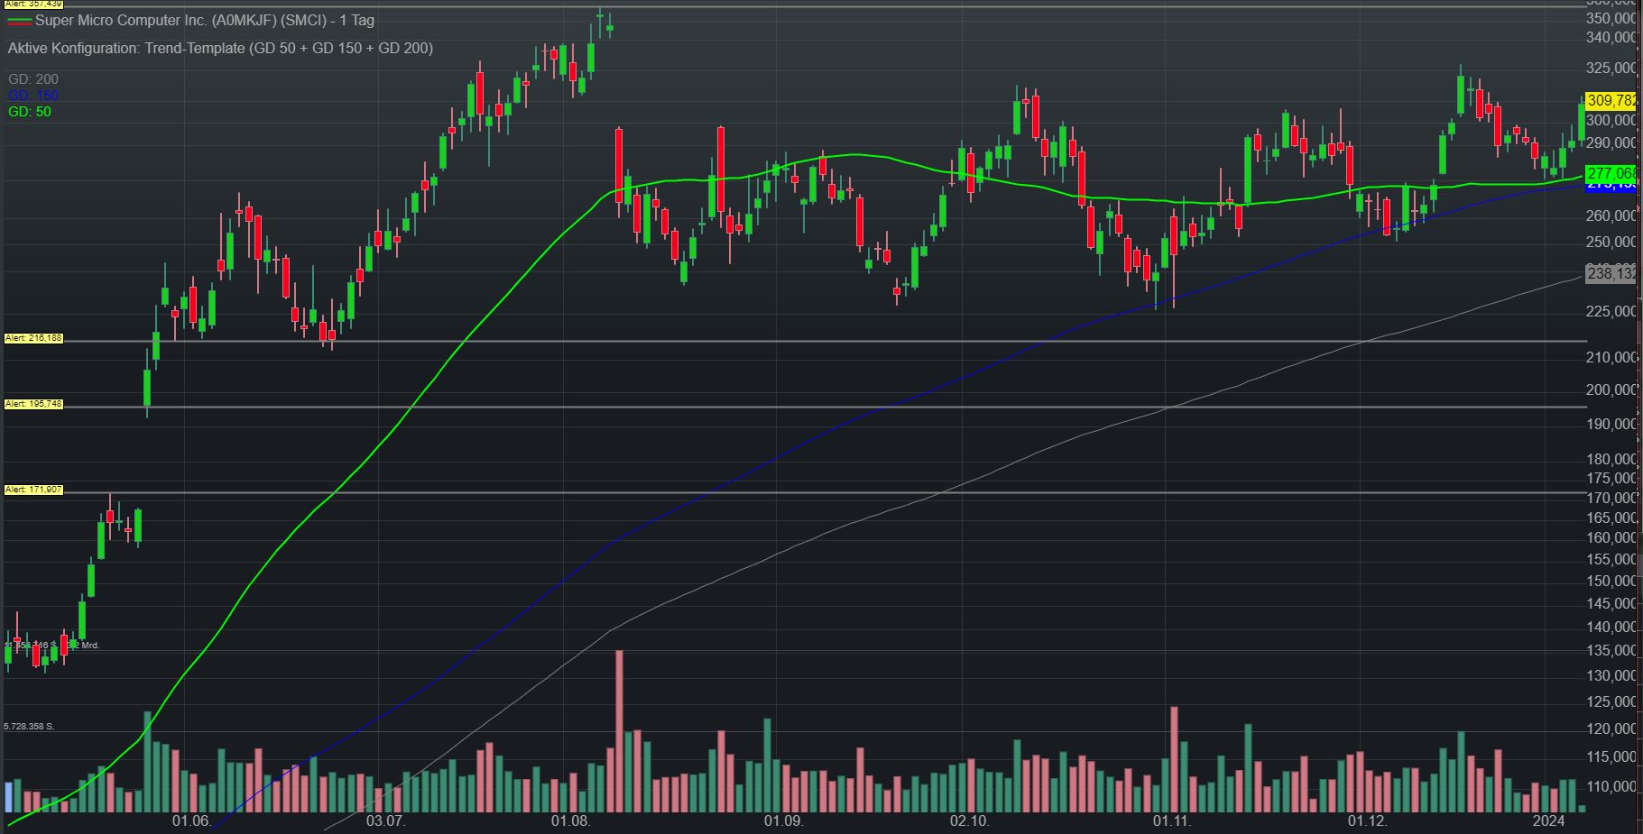1643x834 pixels.
Task: Click the 01.06. date on time axis
Action: tap(191, 820)
